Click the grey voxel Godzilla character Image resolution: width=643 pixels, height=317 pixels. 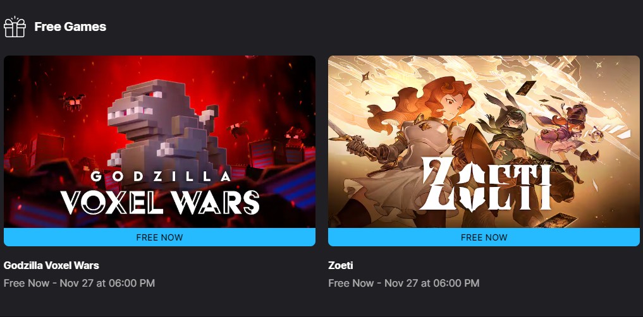[164, 127]
